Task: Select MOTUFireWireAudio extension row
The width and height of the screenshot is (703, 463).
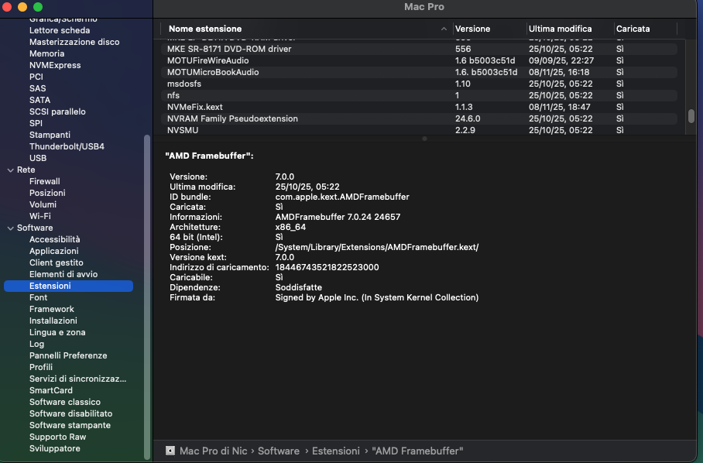Action: pyautogui.click(x=419, y=60)
